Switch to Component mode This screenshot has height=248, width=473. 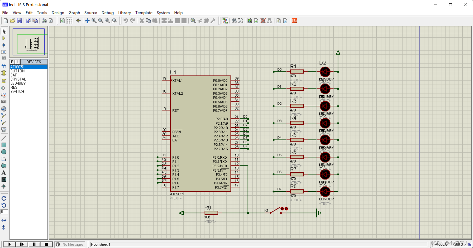tap(4, 38)
